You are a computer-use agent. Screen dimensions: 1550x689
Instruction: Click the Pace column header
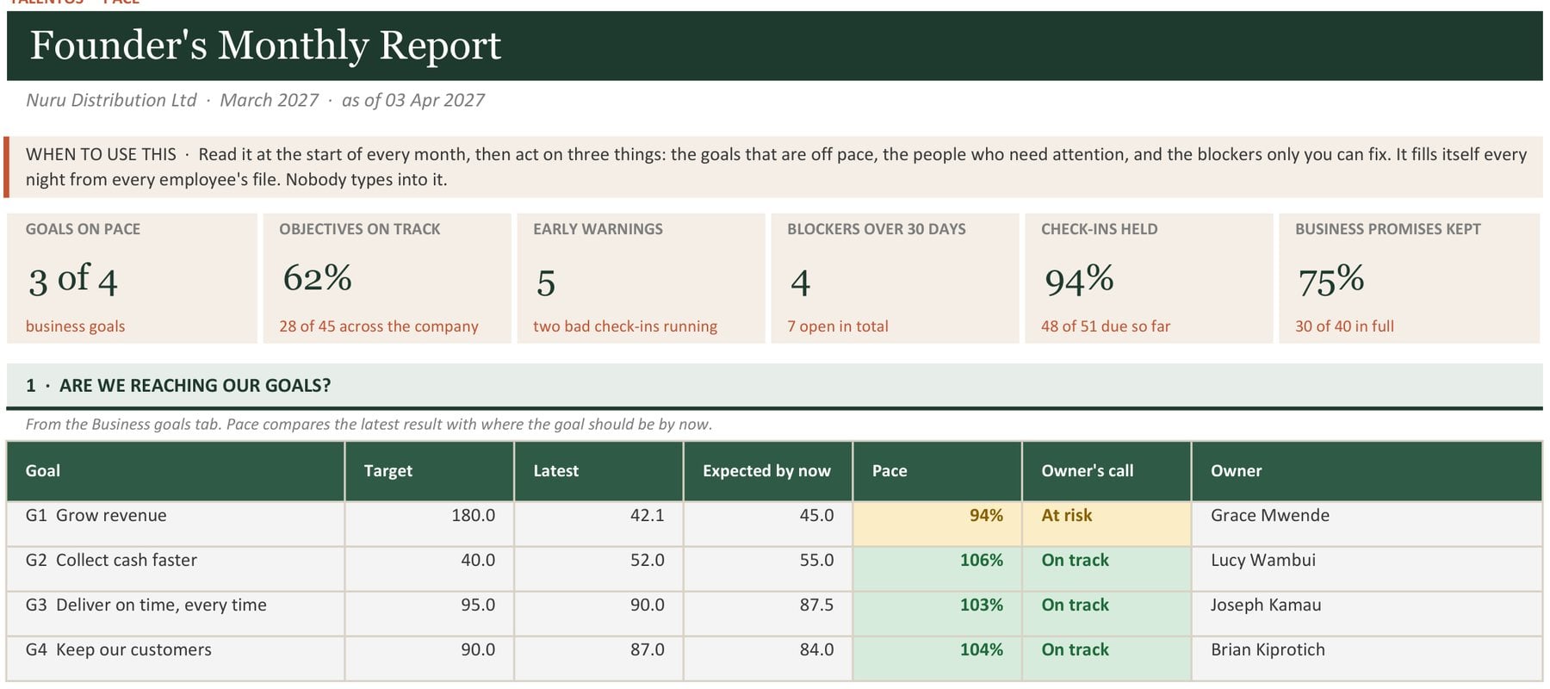coord(937,471)
